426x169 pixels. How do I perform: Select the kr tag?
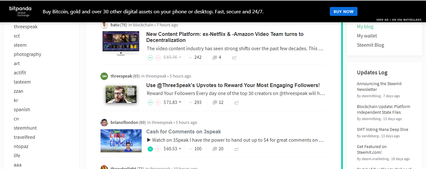coord(16,100)
